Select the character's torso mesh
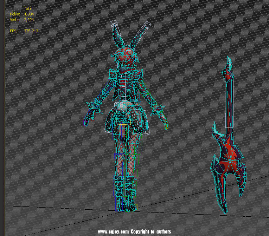269x236 pixels. pyautogui.click(x=125, y=84)
